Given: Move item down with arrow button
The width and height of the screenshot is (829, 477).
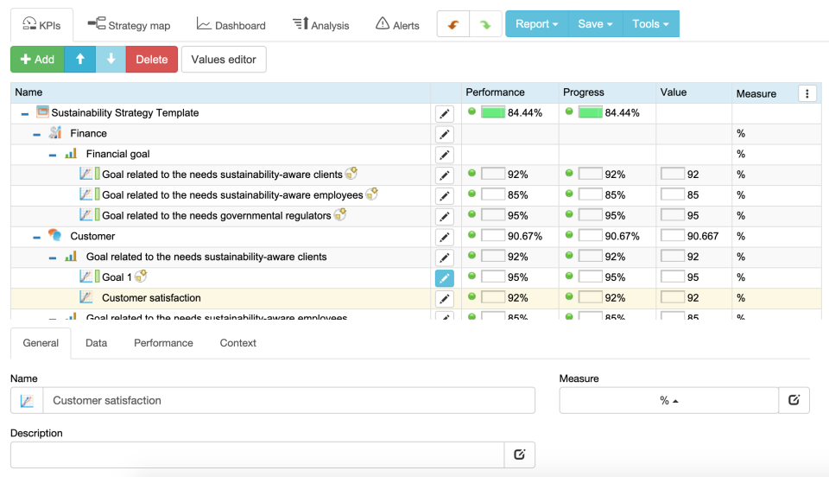Looking at the screenshot, I should (111, 60).
